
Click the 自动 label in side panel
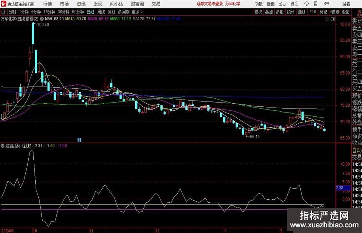(357, 150)
